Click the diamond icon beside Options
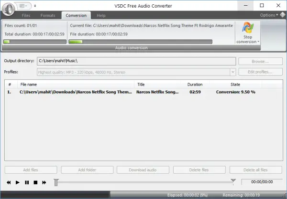The height and width of the screenshot is (199, 287). pos(283,15)
